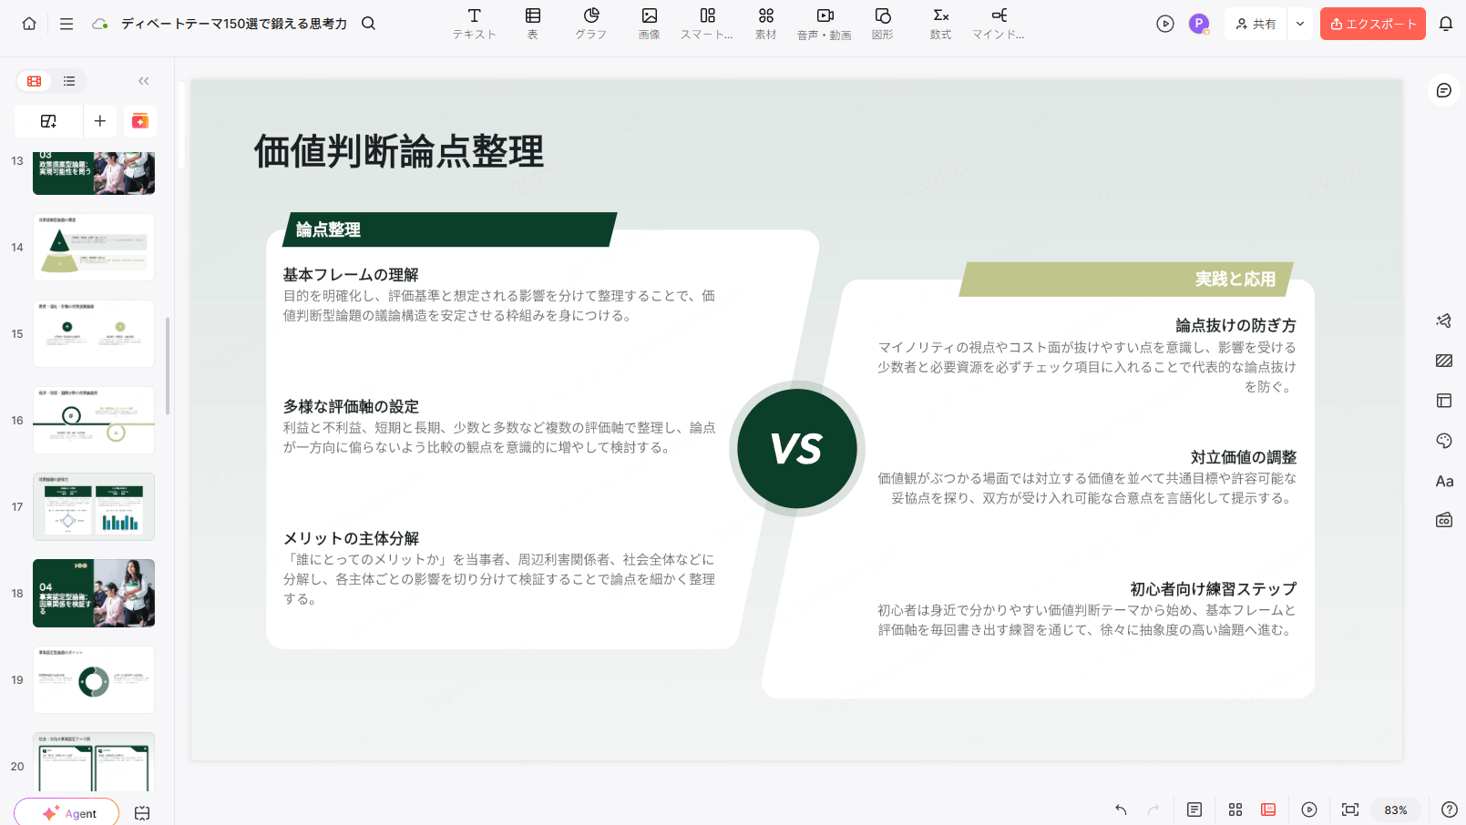Viewport: 1466px width, 825px height.
Task: Select slide 14 thumbnail
Action: pos(94,247)
